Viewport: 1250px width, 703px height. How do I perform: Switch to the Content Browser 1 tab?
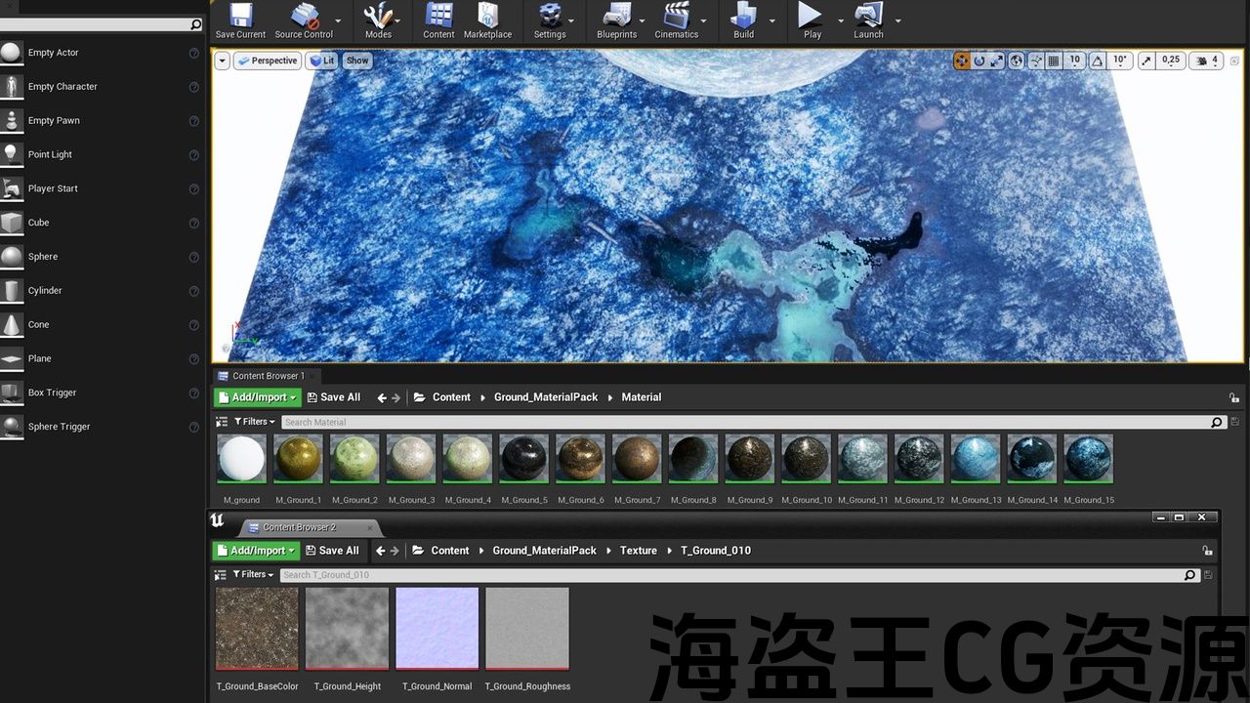click(267, 376)
